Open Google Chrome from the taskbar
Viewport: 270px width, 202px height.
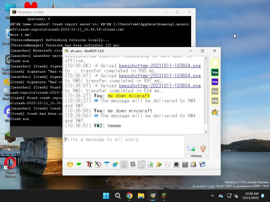pyautogui.click(x=129, y=196)
